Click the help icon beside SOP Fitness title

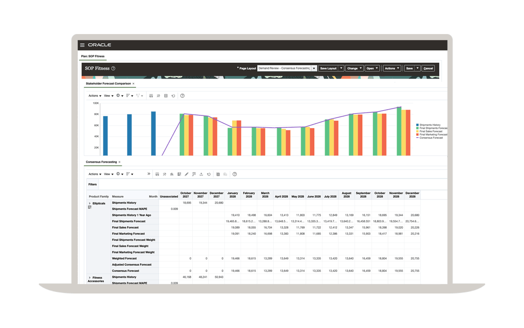click(113, 69)
